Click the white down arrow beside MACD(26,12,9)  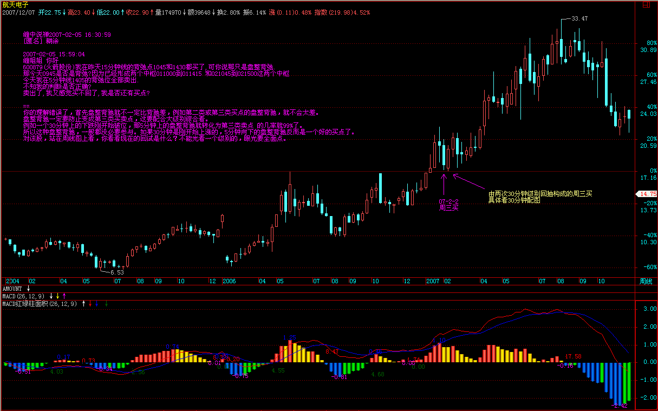pyautogui.click(x=51, y=296)
